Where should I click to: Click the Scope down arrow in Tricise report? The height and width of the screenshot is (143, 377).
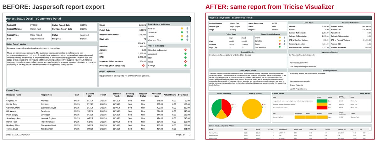(284, 44)
